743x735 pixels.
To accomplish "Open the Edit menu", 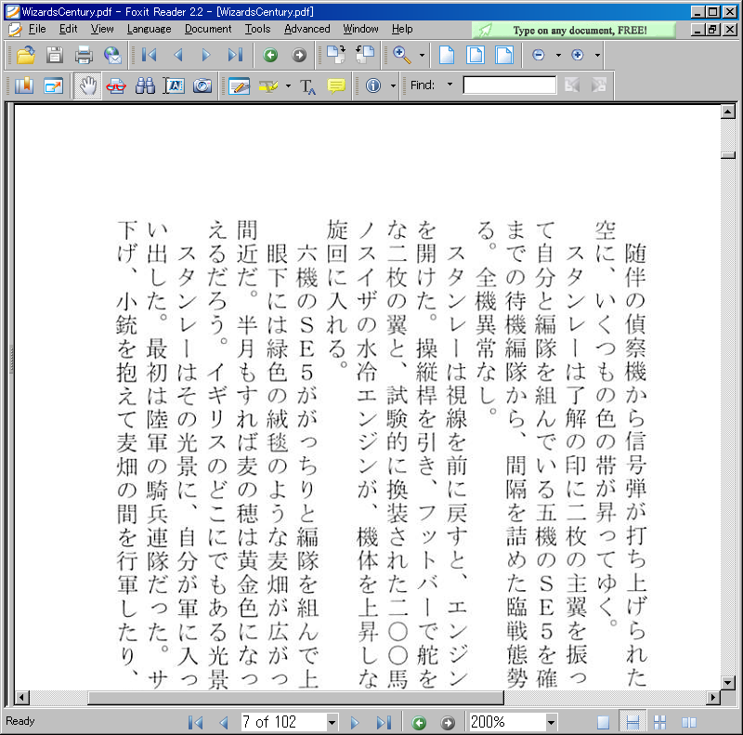I will point(68,29).
